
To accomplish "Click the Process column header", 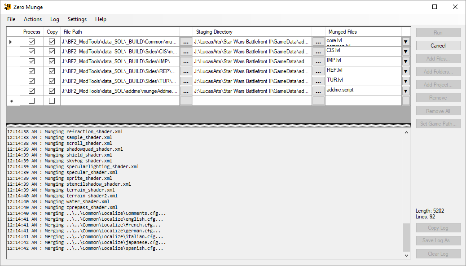I will click(x=32, y=32).
